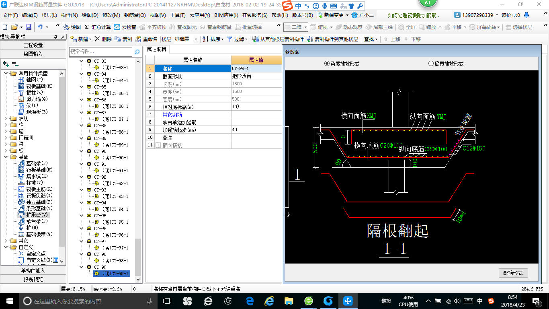Image resolution: width=549 pixels, height=309 pixels.
Task: Click 重命名 rename component
Action: (x=146, y=39)
